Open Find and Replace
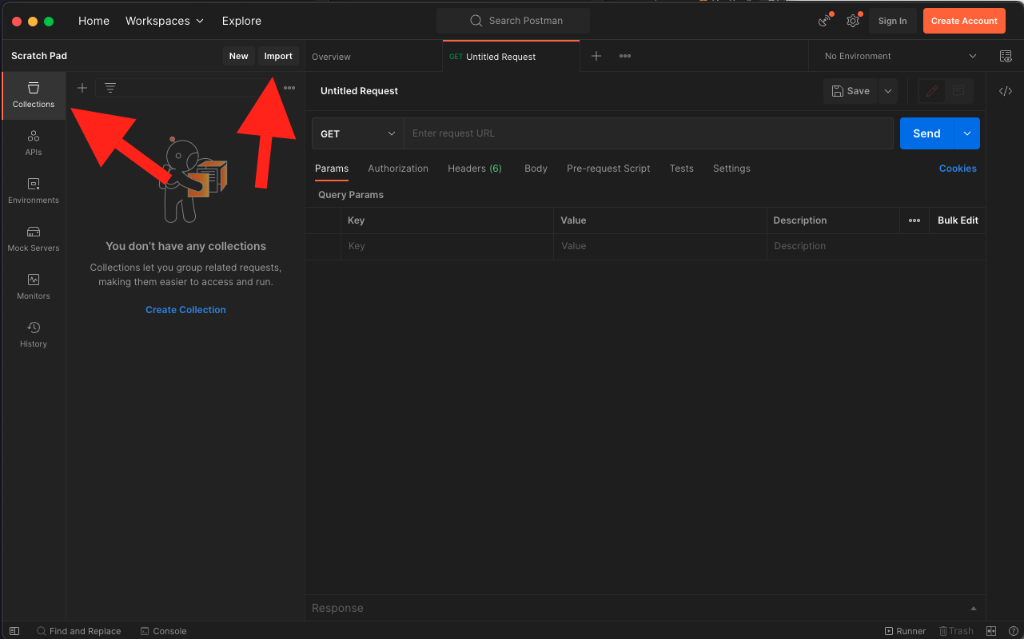1024x639 pixels. coord(78,631)
